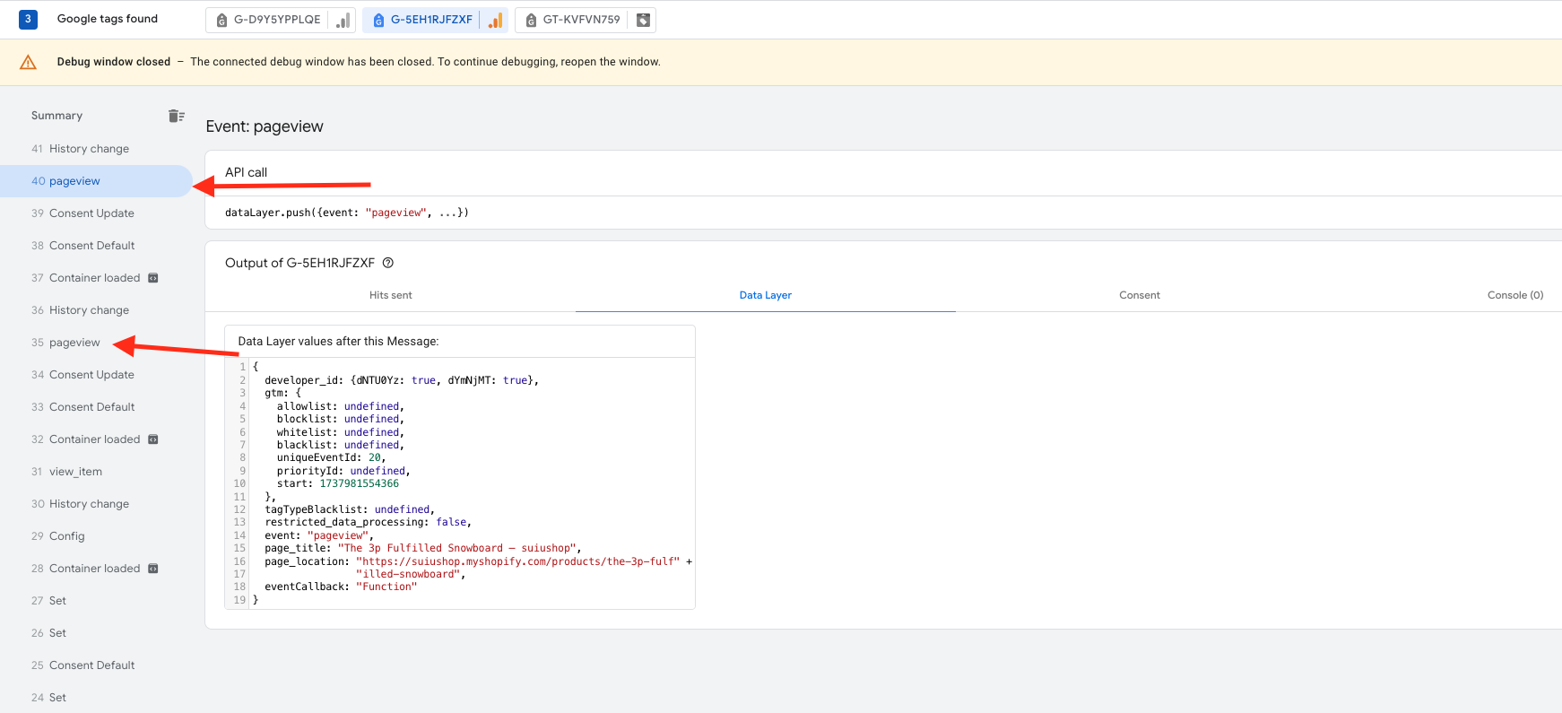
Task: Switch to the Hits sent tab
Action: pyautogui.click(x=391, y=295)
